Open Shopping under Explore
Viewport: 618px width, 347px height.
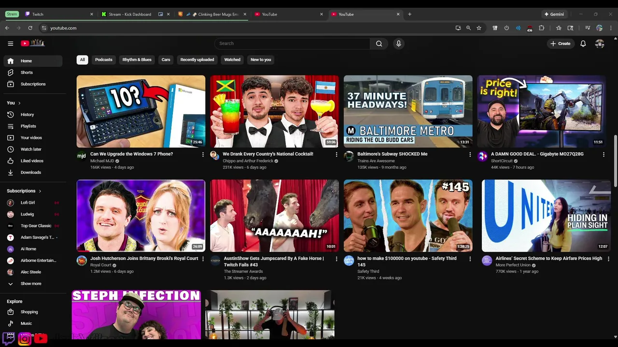point(33,312)
